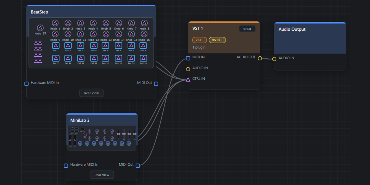Click the Audio Output AUDIO IN port
The width and height of the screenshot is (370, 185).
click(274, 59)
